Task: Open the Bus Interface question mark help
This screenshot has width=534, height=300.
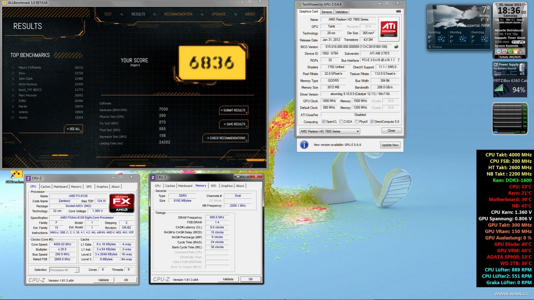Action: [x=398, y=60]
